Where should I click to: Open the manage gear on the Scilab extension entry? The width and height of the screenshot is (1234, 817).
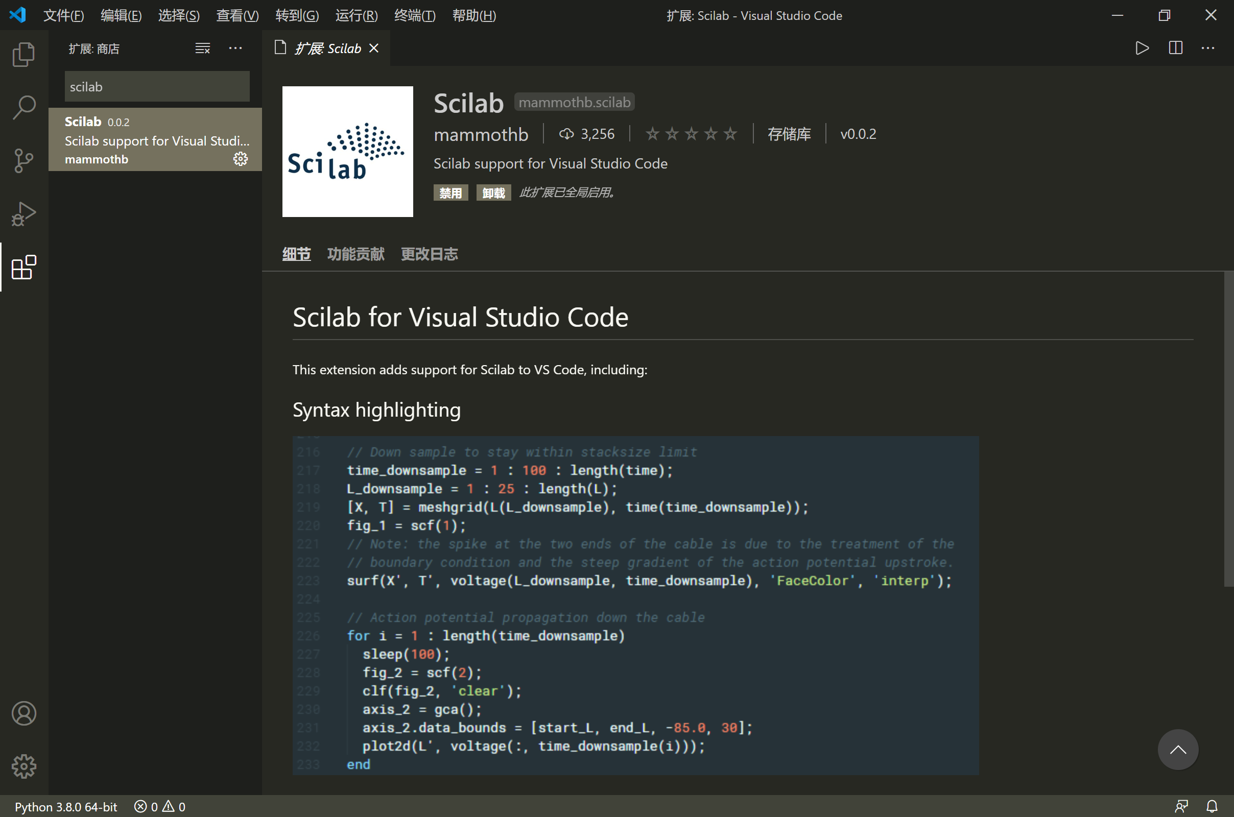(240, 159)
